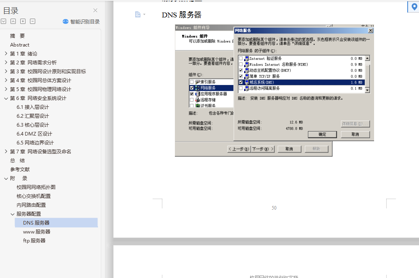
Task: Navigate to 6.2 汇聚层设计
Action: coord(33,116)
